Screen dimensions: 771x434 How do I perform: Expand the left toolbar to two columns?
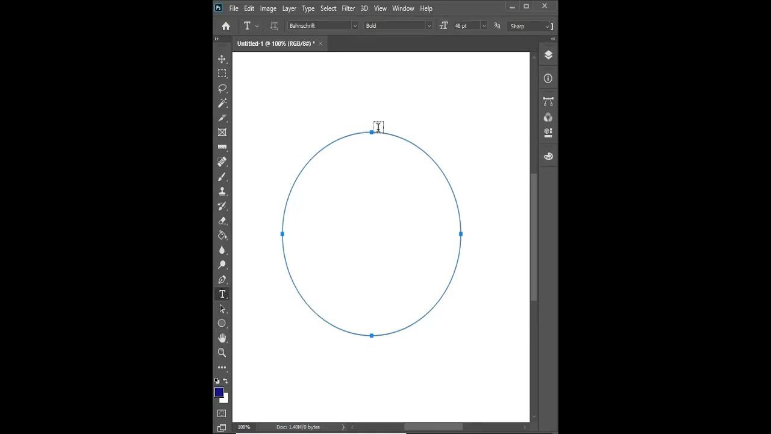click(217, 39)
